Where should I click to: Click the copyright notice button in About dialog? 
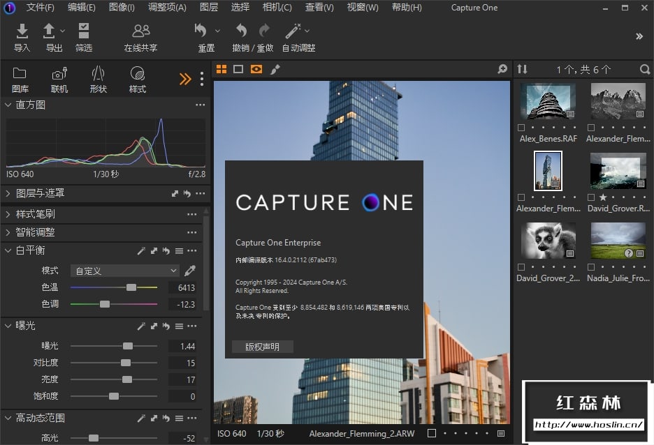[262, 347]
